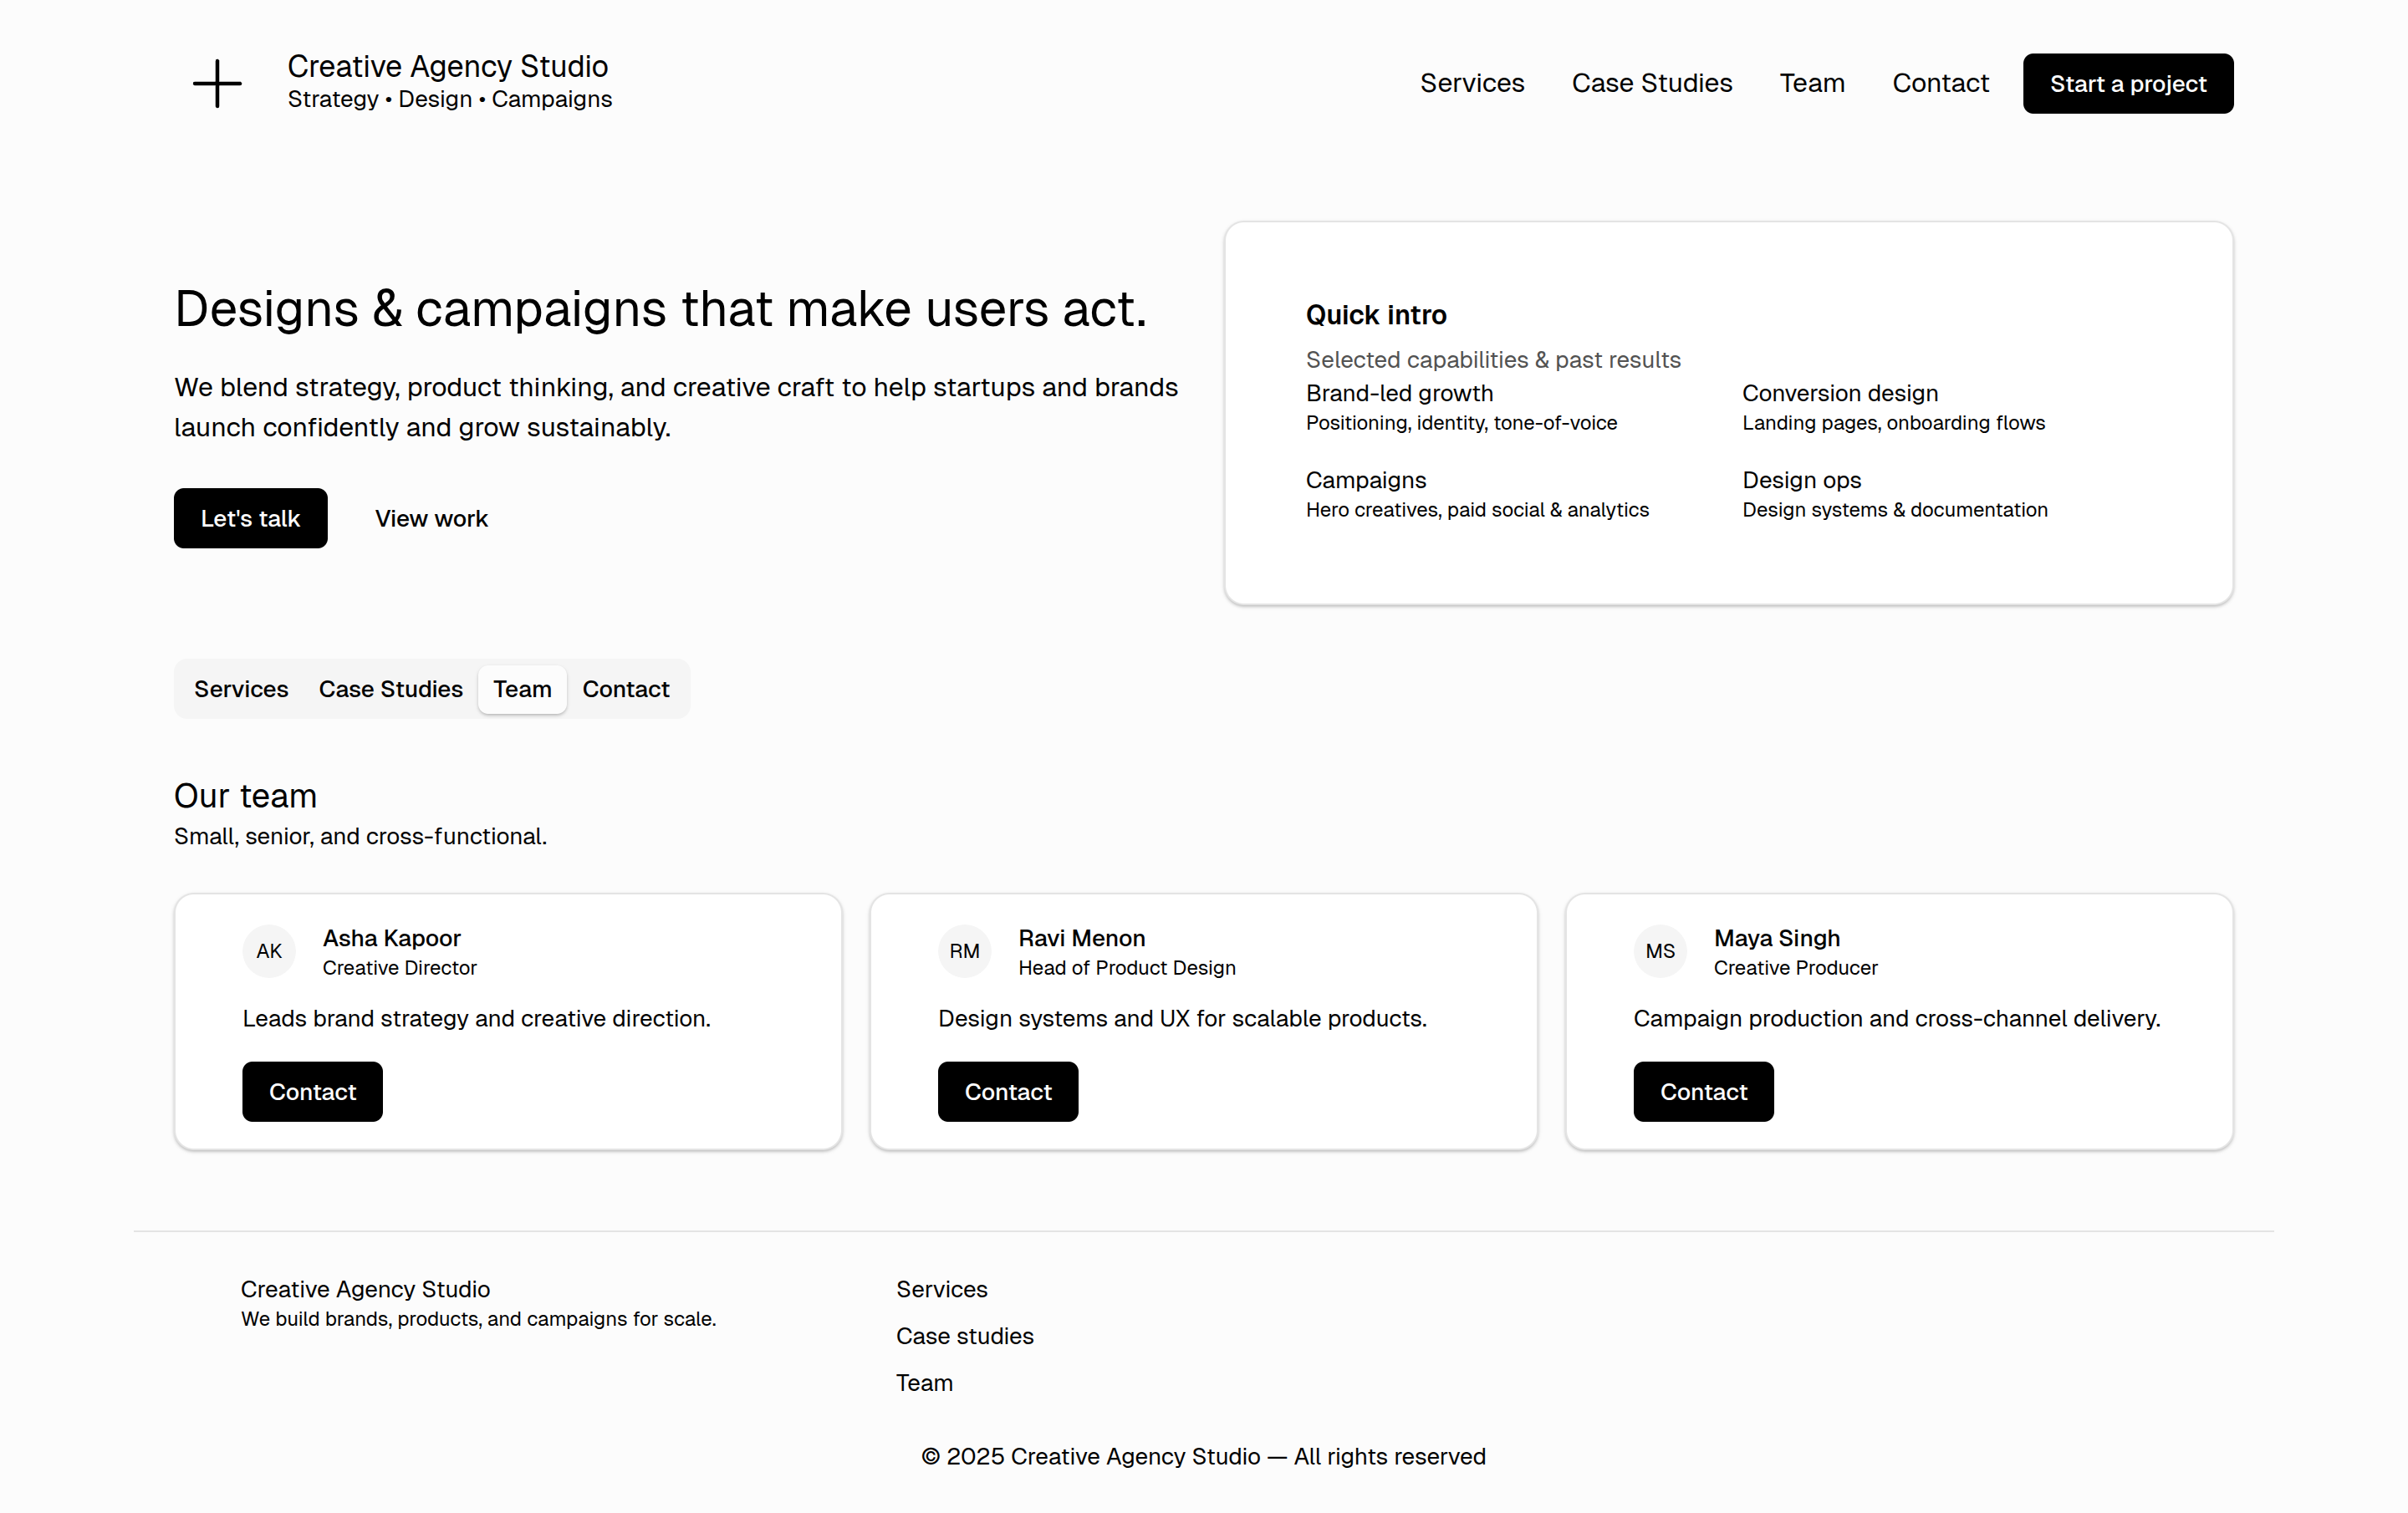Click the Let's talk button
The height and width of the screenshot is (1513, 2408).
click(x=250, y=518)
